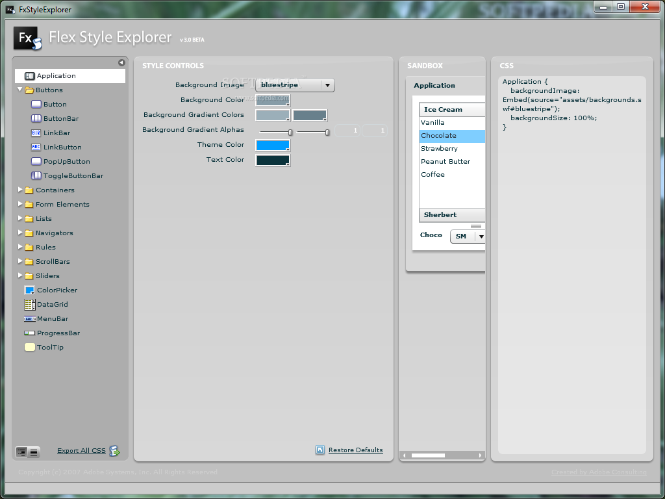Screen dimensions: 665x499
Task: Expand the Form Elements folder
Action: click(20, 204)
